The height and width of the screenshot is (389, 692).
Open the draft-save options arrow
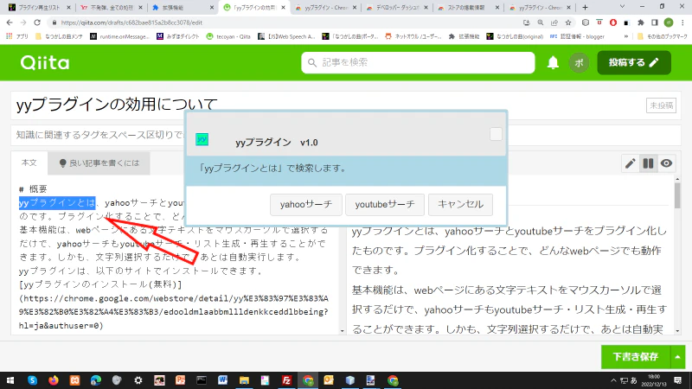pyautogui.click(x=677, y=356)
